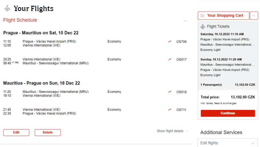Click the shopping cart icon
Screen dimensions: 260x147
point(202,16)
